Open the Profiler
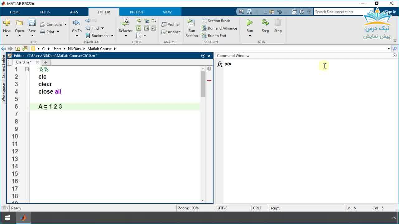Screen dimensions: 399x224 (171, 24)
